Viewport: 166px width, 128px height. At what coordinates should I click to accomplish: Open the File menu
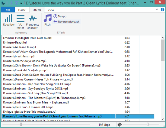(x=8, y=10)
